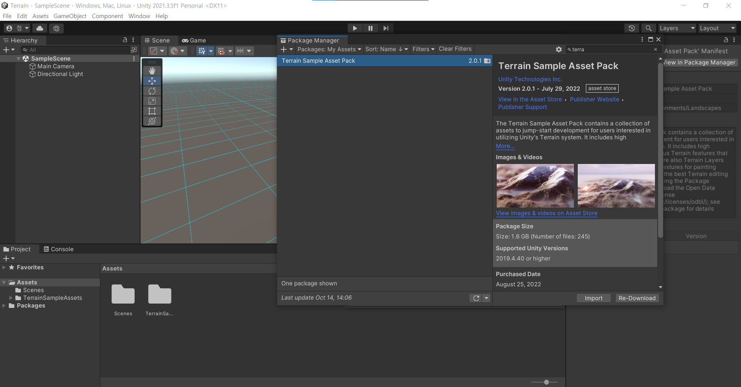The image size is (741, 387).
Task: Switch to the Scene tab
Action: pyautogui.click(x=157, y=41)
